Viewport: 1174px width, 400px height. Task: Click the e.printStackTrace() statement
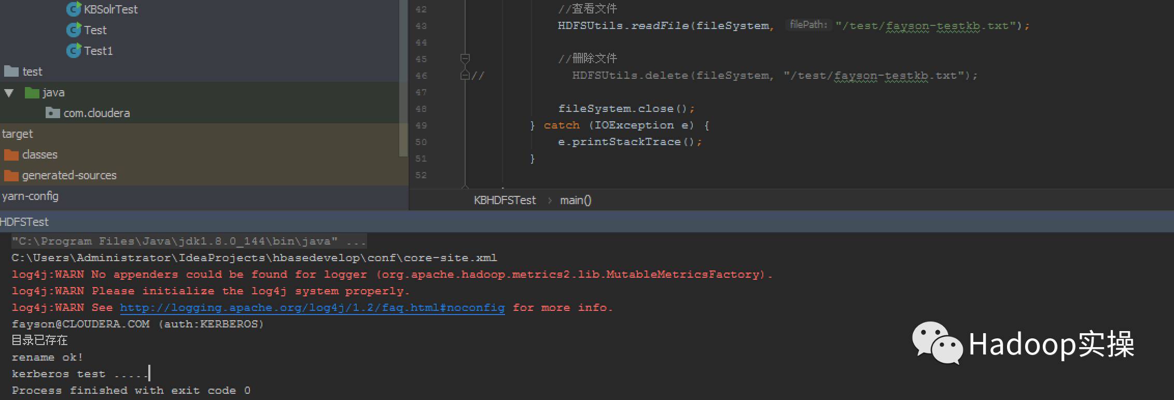630,142
